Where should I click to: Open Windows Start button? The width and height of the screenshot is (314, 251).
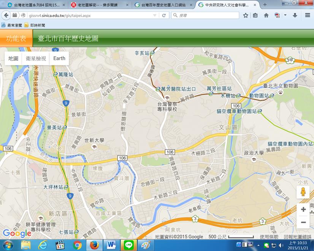tap(8, 245)
